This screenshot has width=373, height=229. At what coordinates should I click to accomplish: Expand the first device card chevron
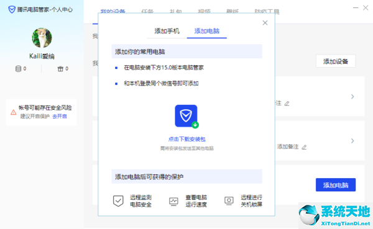[x=352, y=97]
